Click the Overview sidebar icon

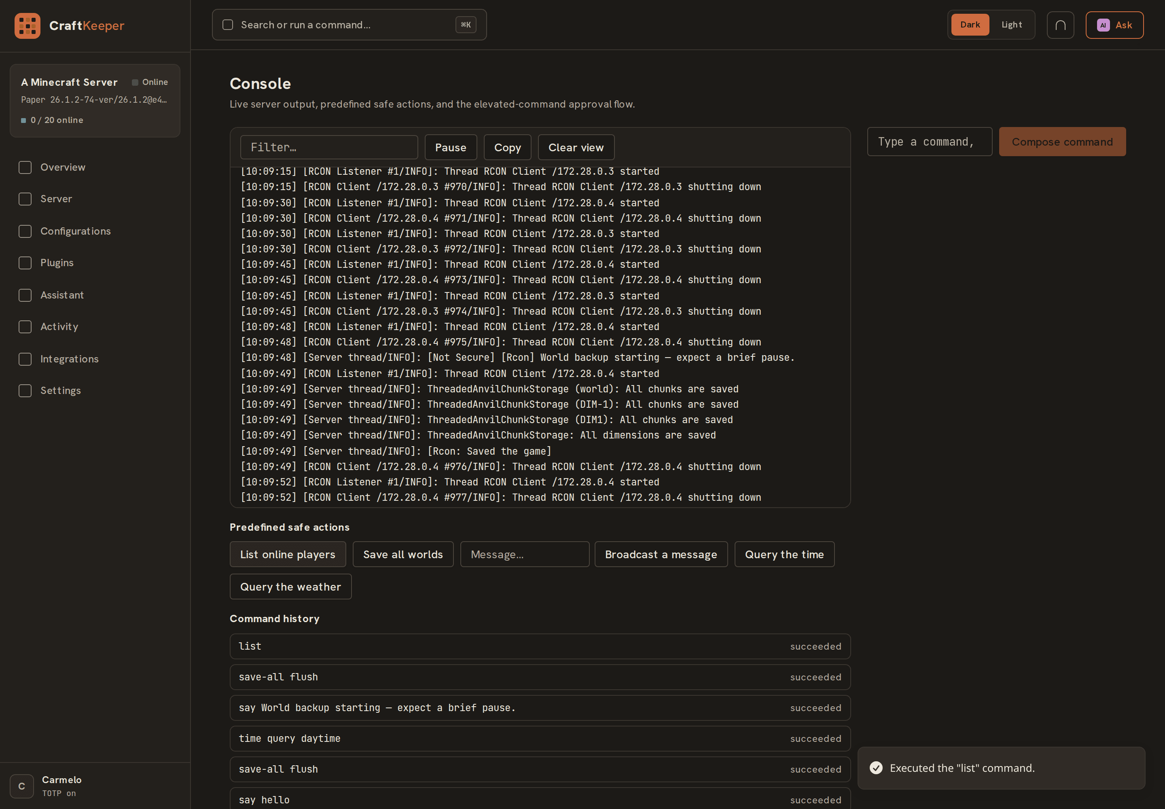point(25,167)
